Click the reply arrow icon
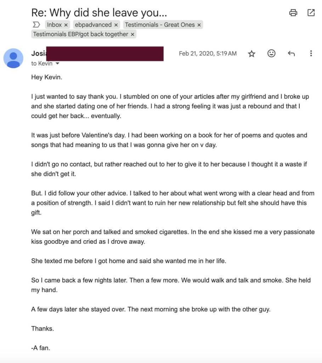Viewport: 322px width, 363px height. click(291, 54)
